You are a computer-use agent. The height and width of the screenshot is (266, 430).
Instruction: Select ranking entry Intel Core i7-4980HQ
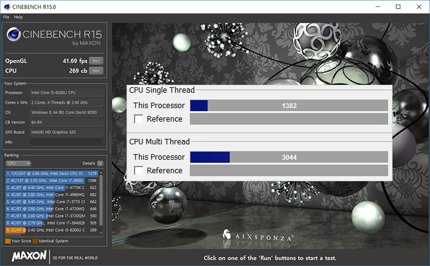[x=52, y=195]
